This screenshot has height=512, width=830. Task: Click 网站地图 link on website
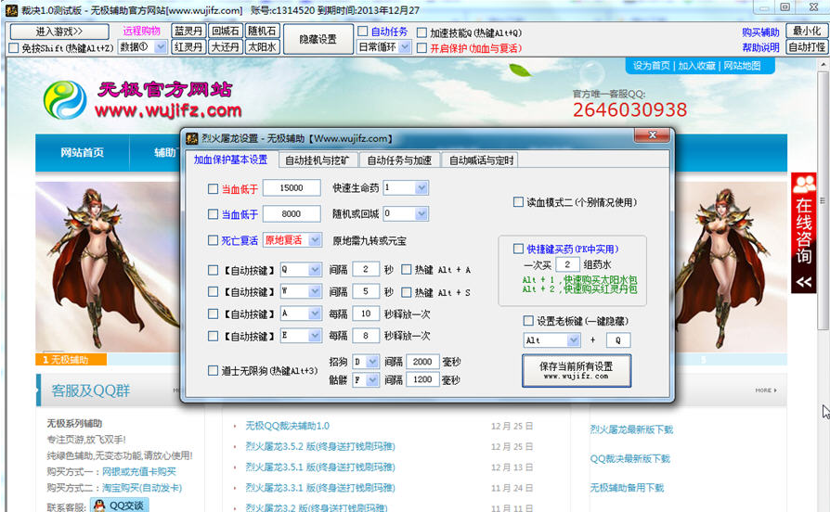point(742,66)
